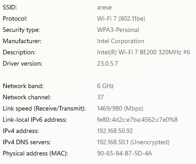Image resolution: width=196 pixels, height=164 pixels.
Task: Click the SSID value arese
Action: click(x=104, y=8)
